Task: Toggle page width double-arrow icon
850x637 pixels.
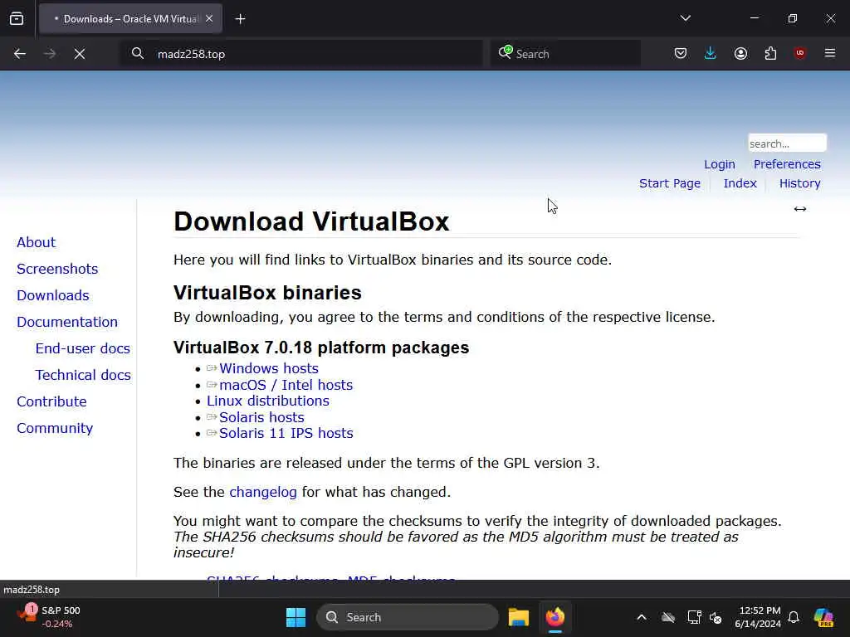Action: (800, 209)
